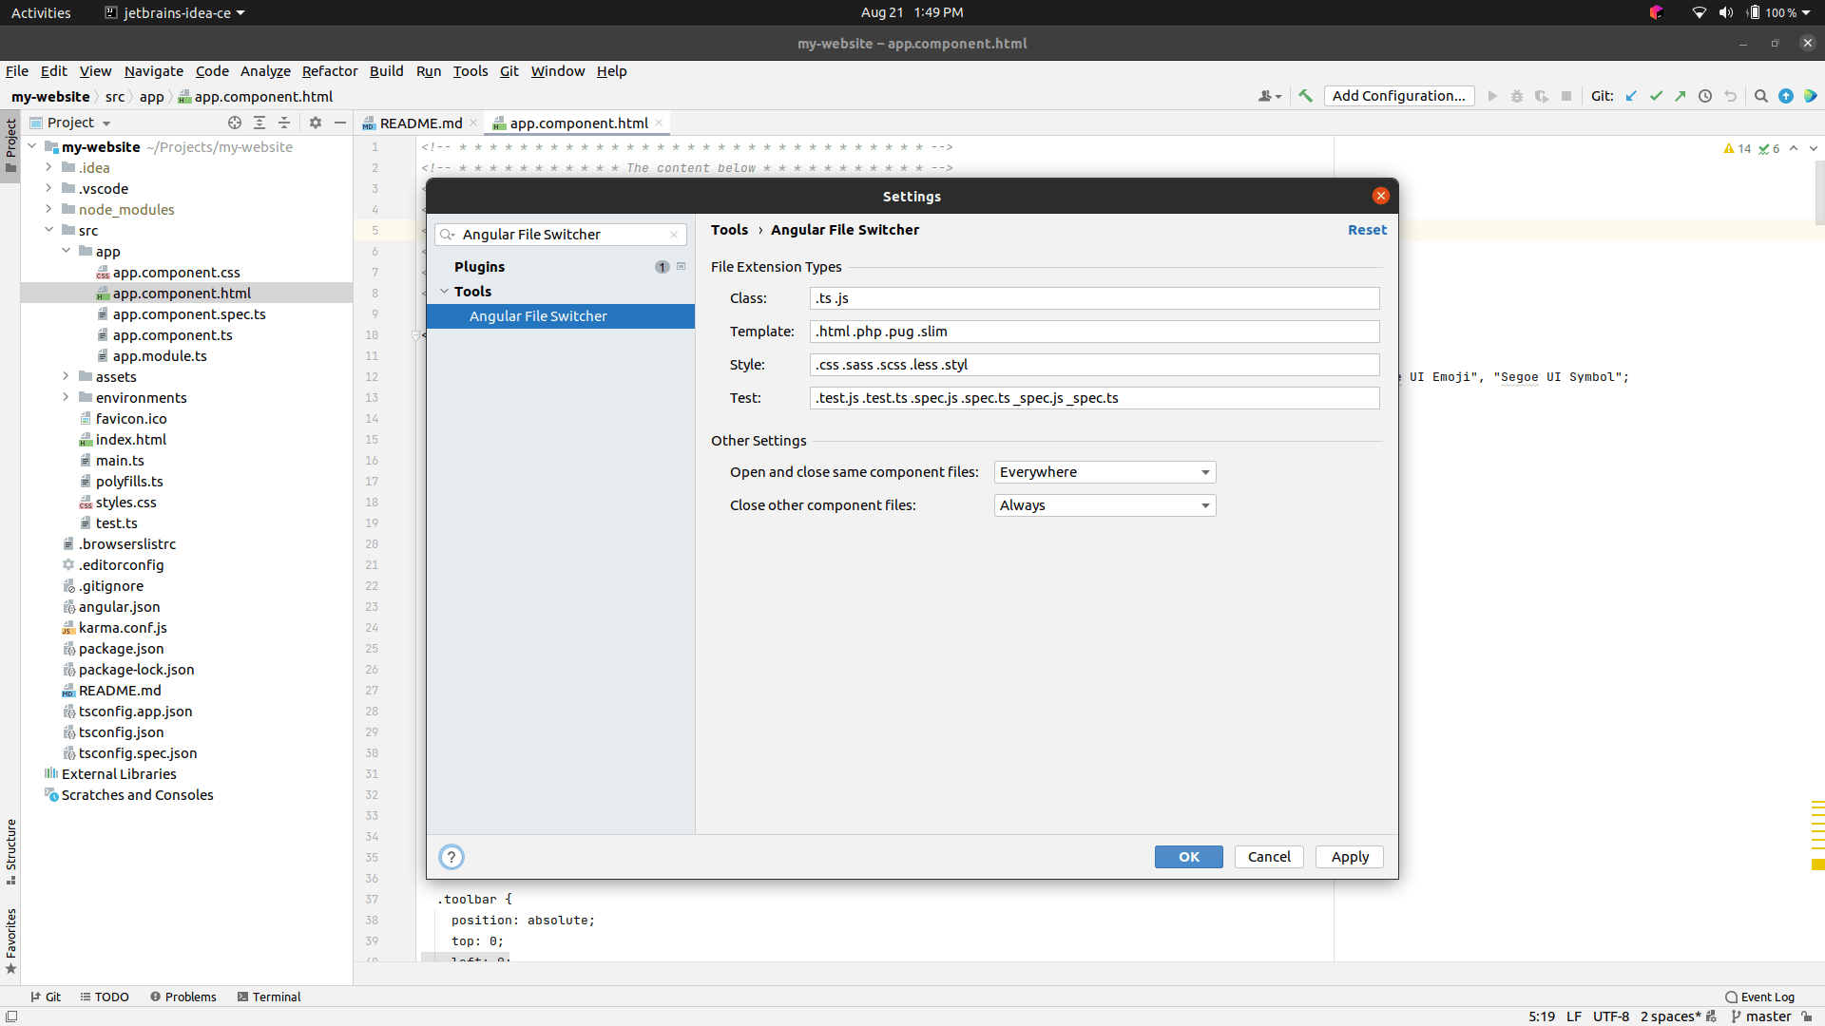1825x1026 pixels.
Task: Open Project panel settings gear
Action: pos(315,123)
